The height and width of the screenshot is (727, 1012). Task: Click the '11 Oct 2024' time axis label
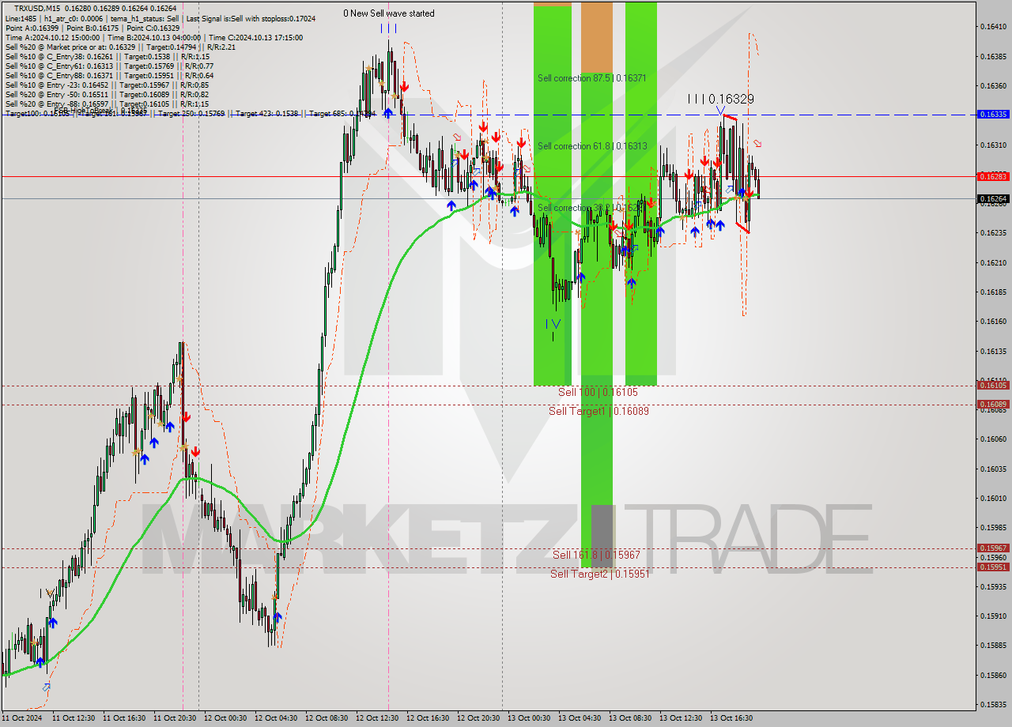(x=22, y=718)
